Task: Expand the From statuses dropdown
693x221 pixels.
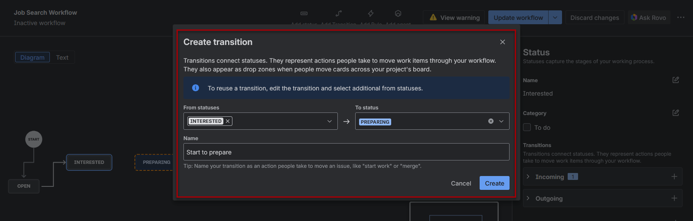Action: (x=330, y=122)
